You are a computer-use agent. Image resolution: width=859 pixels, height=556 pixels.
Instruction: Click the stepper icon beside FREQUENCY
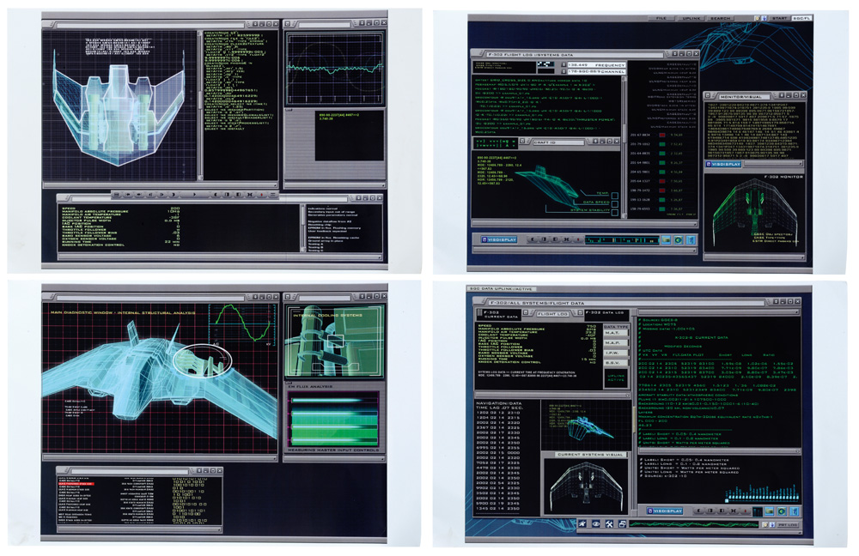[x=564, y=64]
